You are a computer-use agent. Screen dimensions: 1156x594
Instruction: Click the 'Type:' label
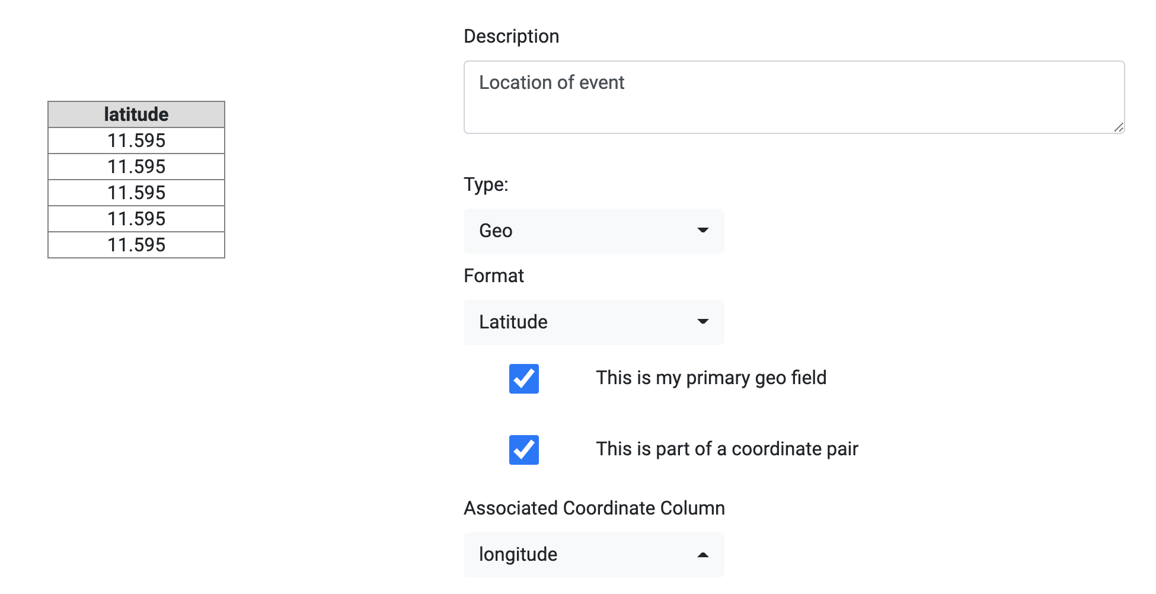pos(486,184)
